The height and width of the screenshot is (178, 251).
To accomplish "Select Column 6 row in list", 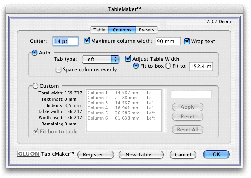I will tap(124, 118).
